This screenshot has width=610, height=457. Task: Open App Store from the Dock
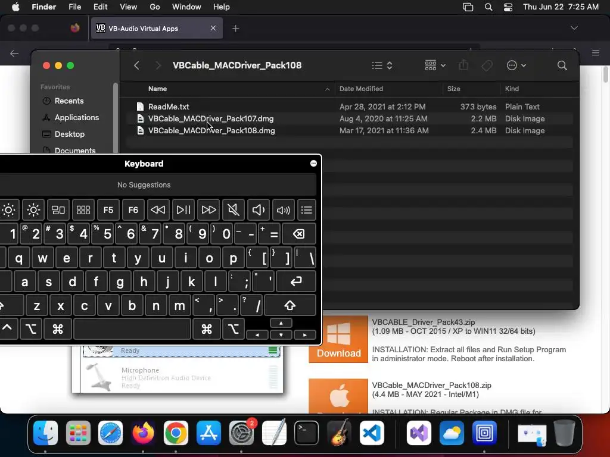[209, 433]
